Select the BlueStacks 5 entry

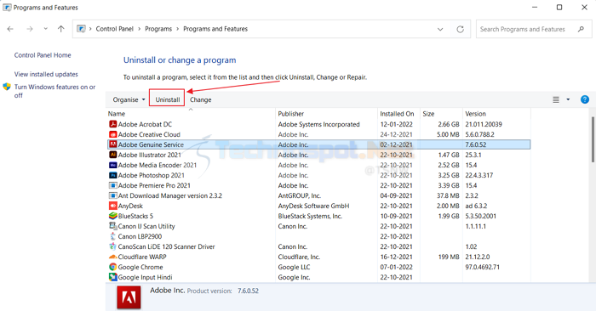click(x=318, y=216)
